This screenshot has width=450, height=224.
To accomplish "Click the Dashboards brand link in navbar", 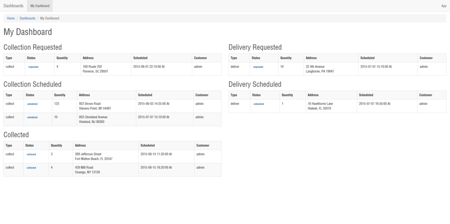I will point(13,6).
